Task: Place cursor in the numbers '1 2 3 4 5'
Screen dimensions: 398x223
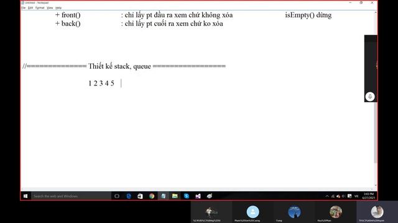Action: [x=101, y=83]
